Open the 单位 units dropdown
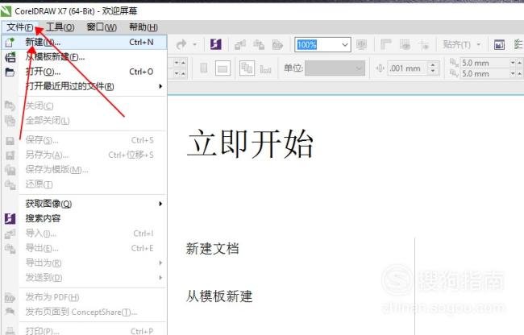 [335, 68]
